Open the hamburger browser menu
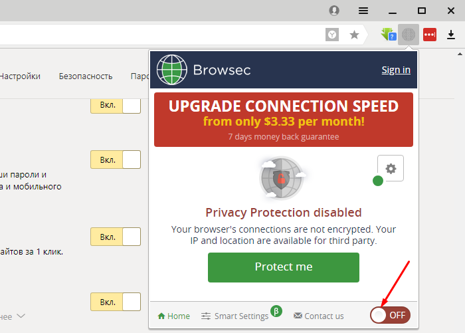This screenshot has height=333, width=465. 363,11
